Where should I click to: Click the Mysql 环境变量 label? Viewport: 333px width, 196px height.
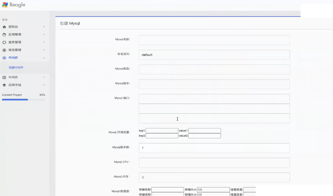tap(119, 132)
